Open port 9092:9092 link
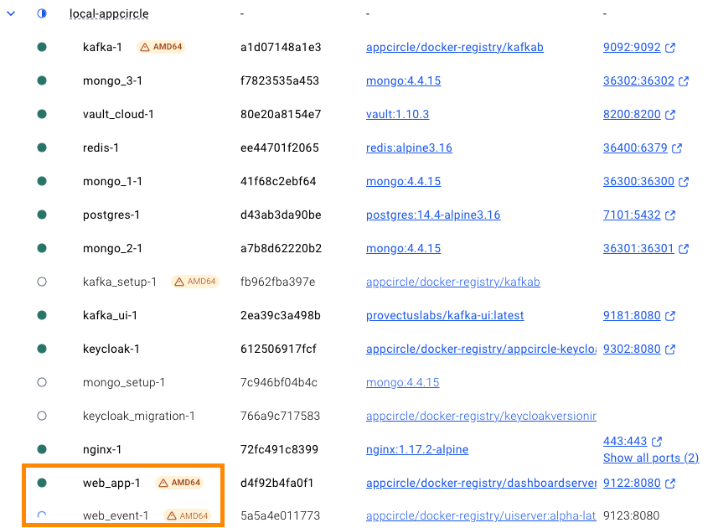 tap(632, 47)
